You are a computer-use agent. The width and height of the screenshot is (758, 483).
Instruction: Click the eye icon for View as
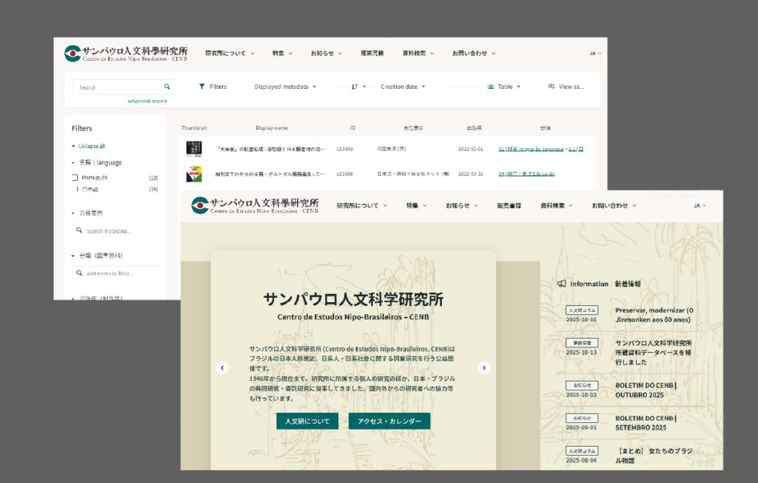click(551, 87)
